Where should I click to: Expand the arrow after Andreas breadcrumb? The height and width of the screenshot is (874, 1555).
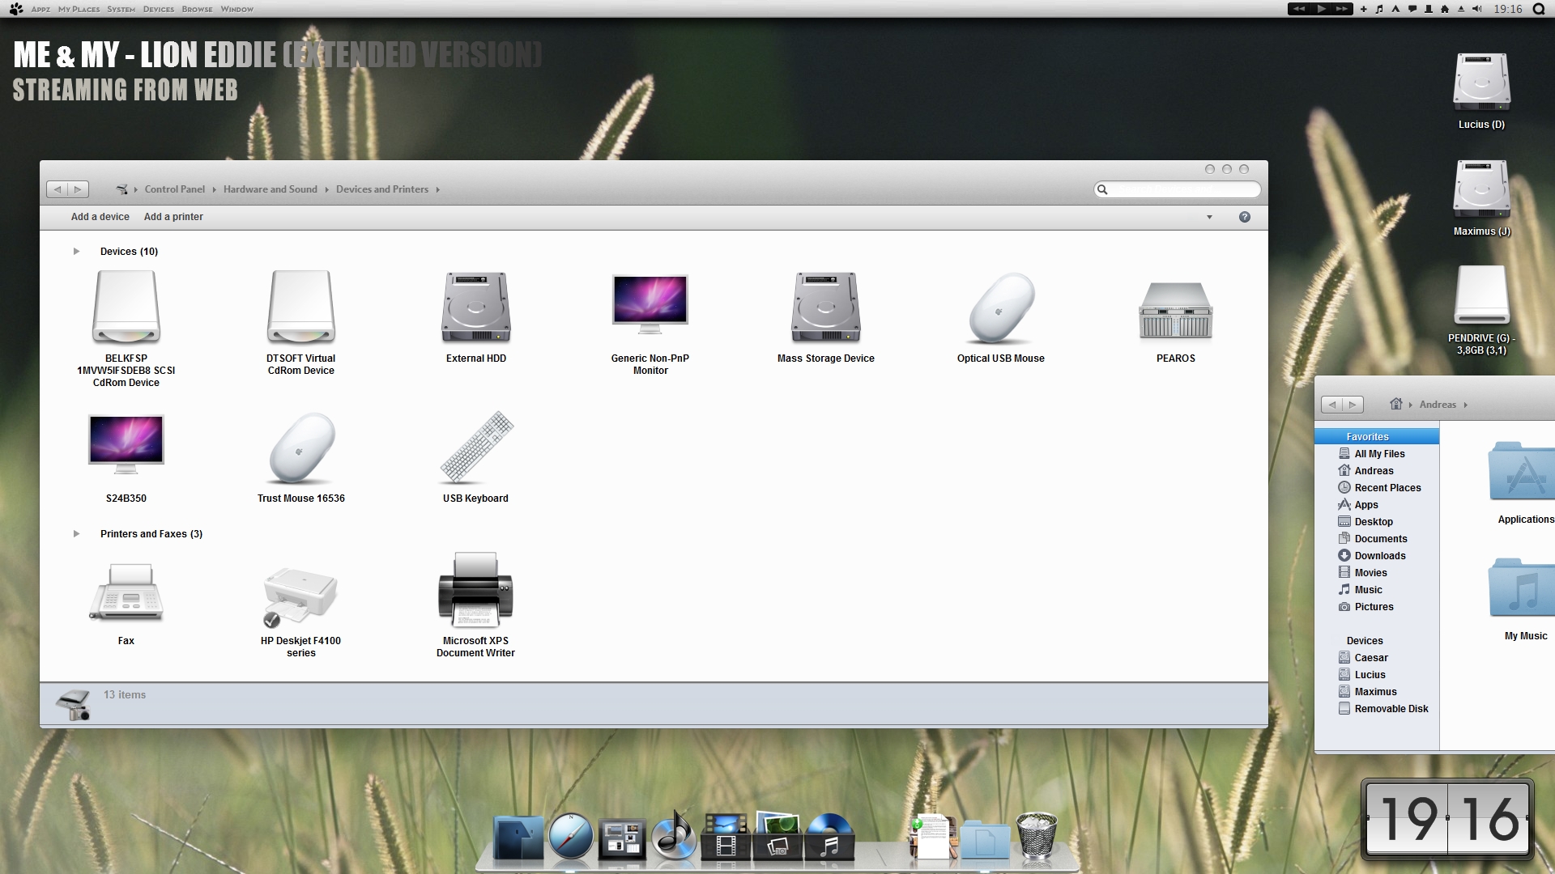point(1465,405)
